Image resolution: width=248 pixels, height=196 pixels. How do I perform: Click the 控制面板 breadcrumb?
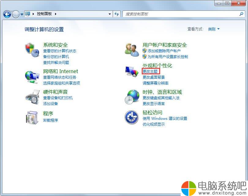44,14
